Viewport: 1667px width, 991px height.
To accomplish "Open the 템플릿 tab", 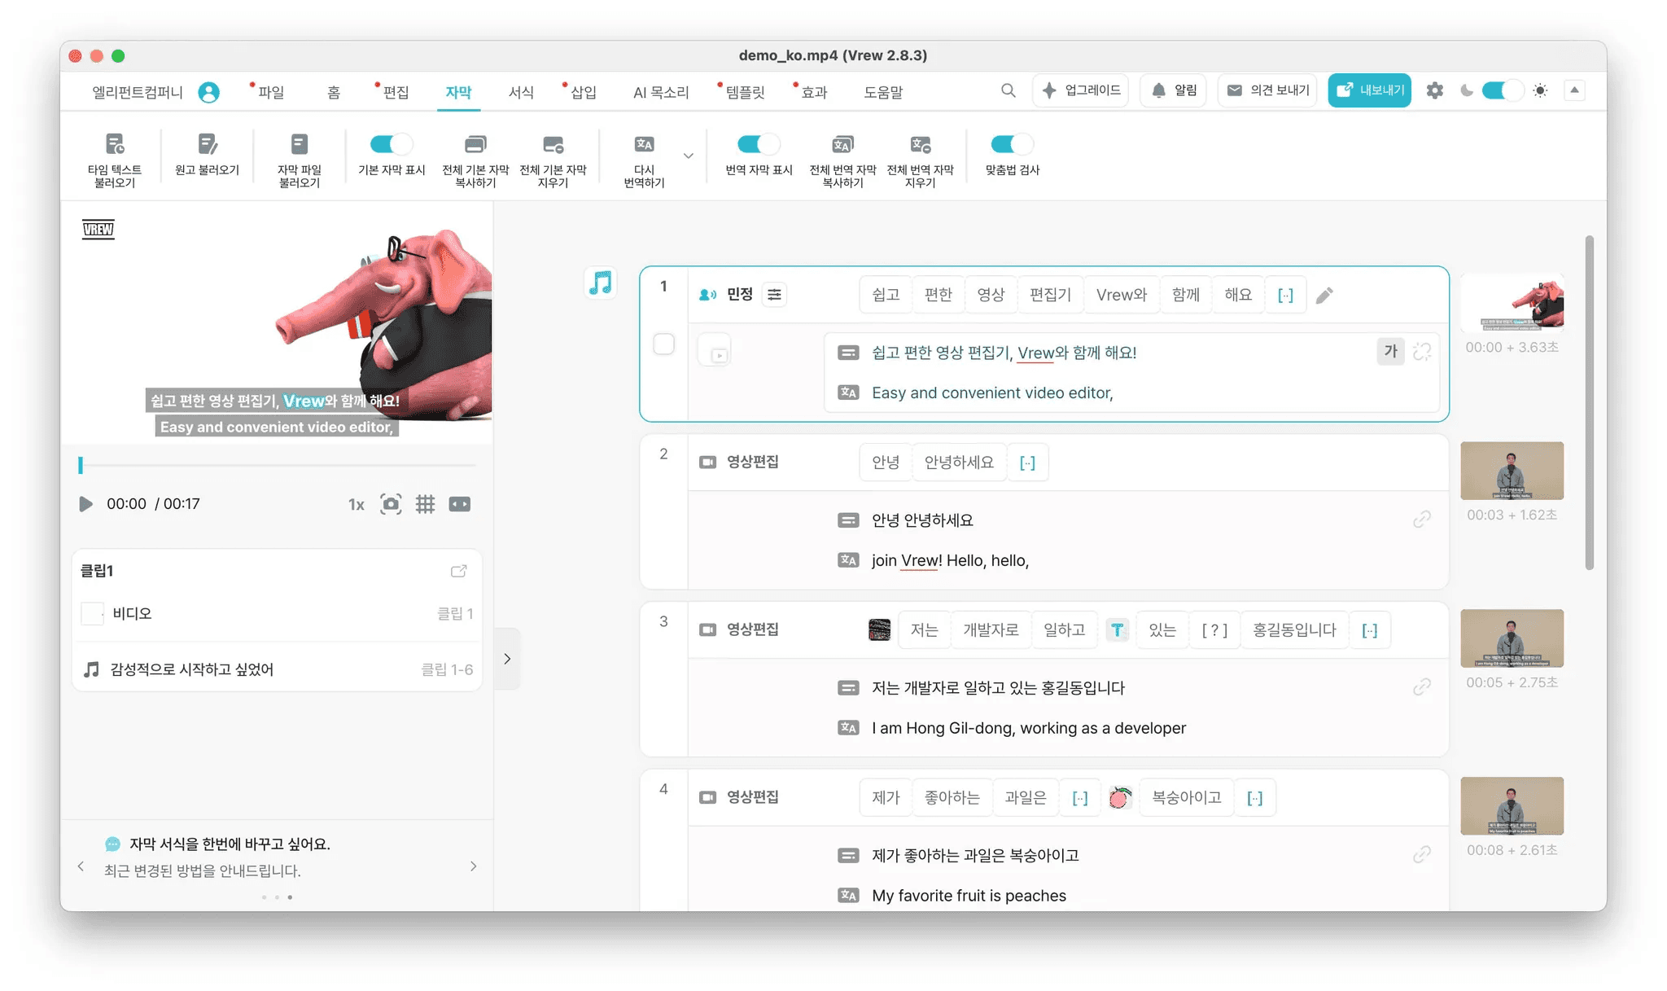I will (745, 92).
